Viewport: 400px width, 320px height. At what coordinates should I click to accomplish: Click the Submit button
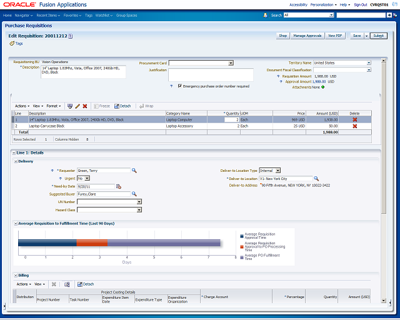coord(379,36)
